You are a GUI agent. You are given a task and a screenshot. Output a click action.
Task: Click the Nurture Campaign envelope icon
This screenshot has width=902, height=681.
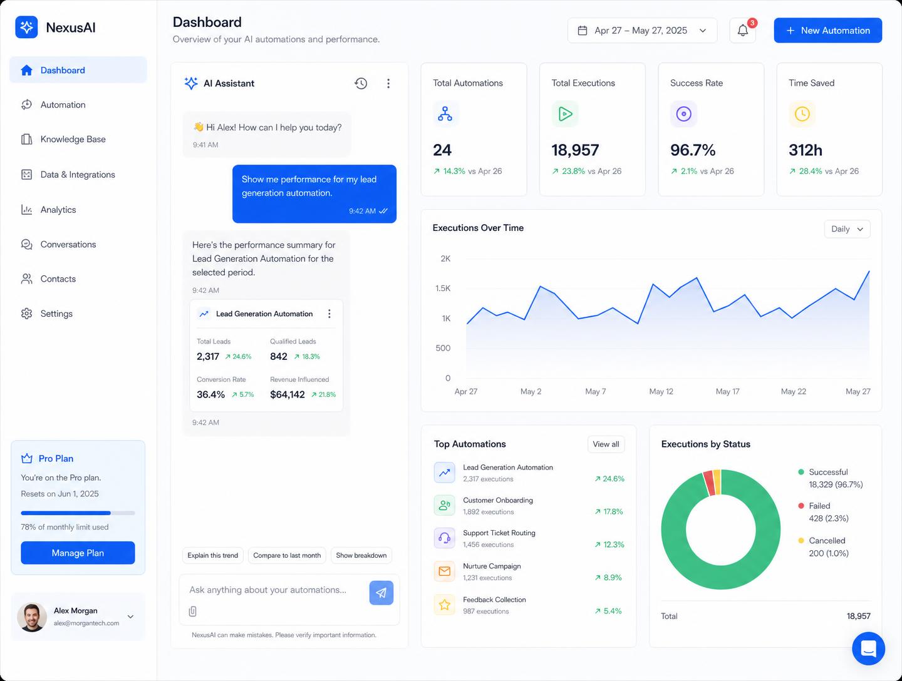(x=445, y=571)
